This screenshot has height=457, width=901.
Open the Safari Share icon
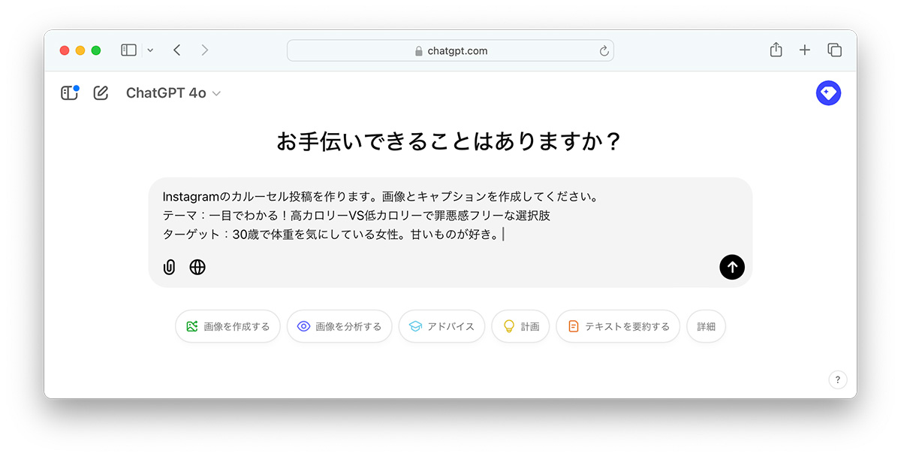(x=776, y=50)
